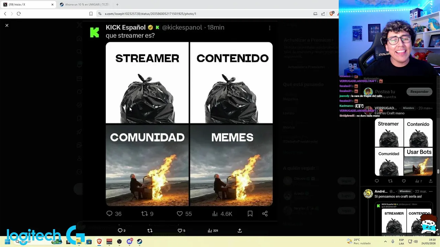Click the taskbar Buscar search box
Screen dimensions: 440x247
pyautogui.click(x=40, y=242)
